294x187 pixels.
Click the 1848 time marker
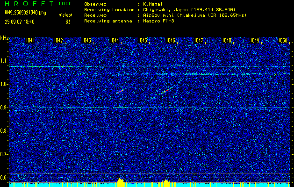click(227, 40)
